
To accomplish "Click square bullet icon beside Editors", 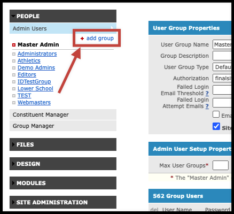I will point(14,75).
